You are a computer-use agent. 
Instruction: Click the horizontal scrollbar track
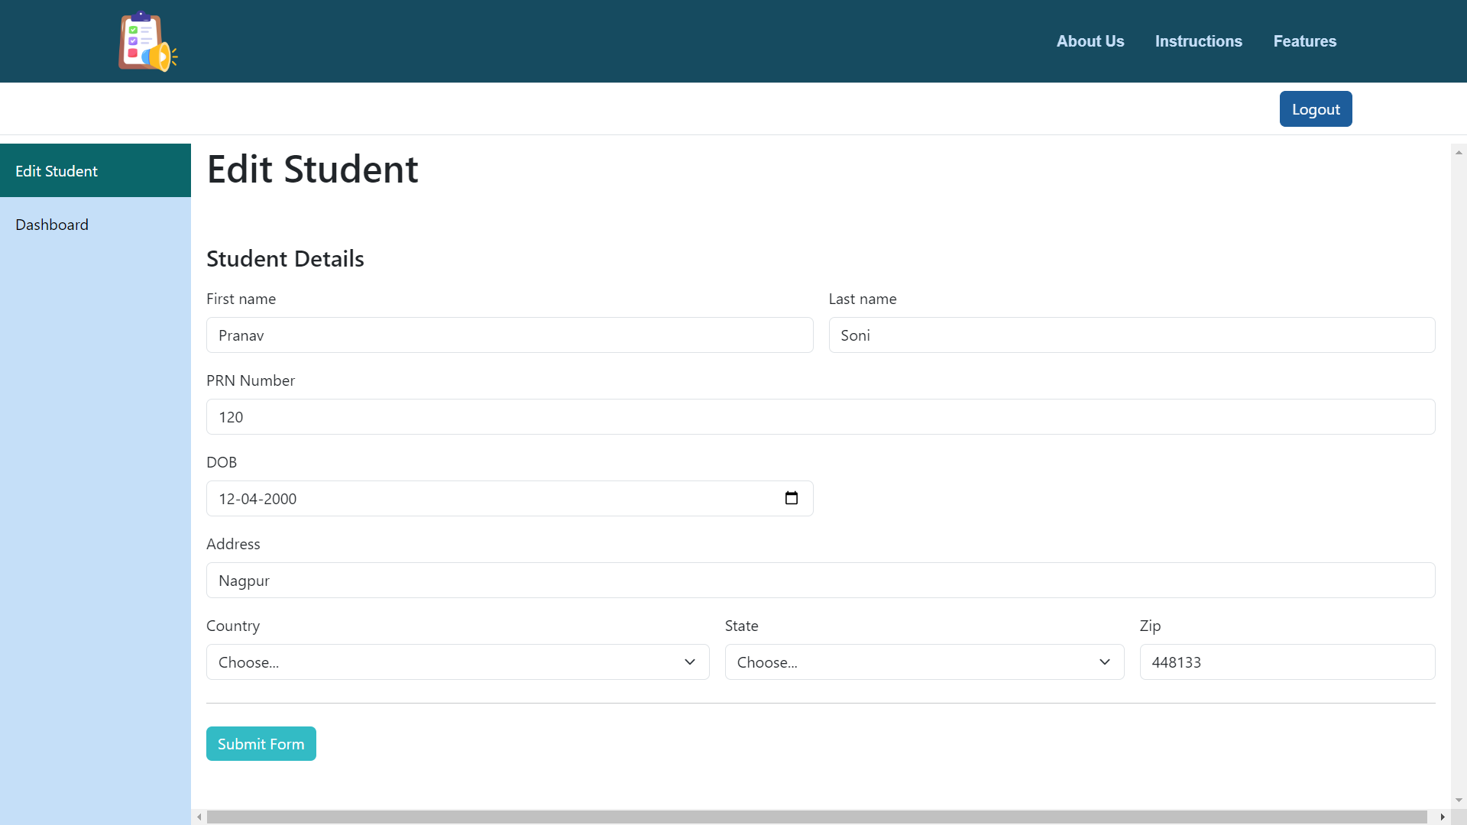816,817
